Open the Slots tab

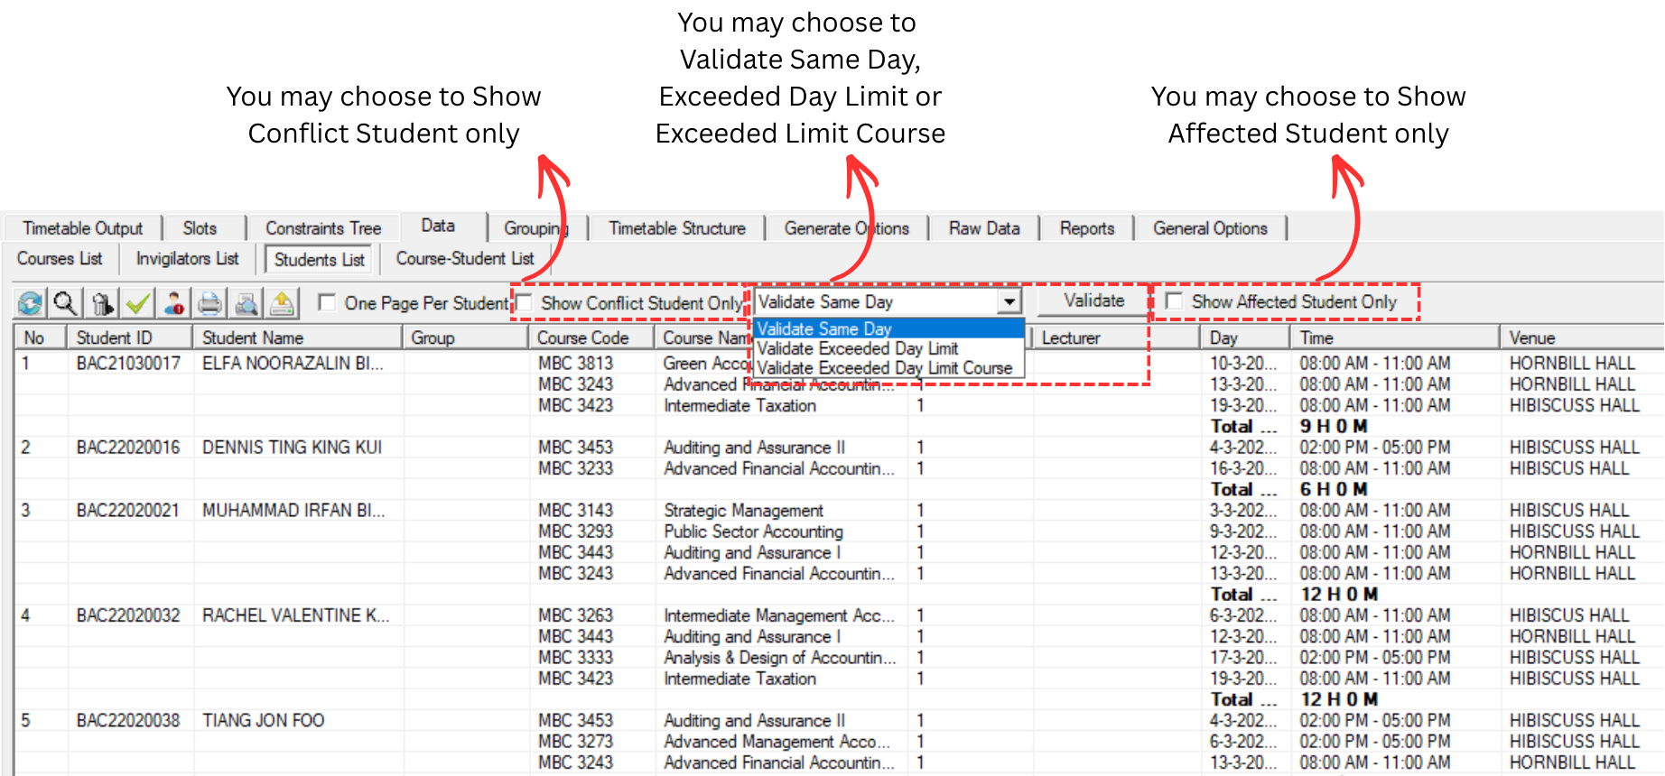[200, 228]
